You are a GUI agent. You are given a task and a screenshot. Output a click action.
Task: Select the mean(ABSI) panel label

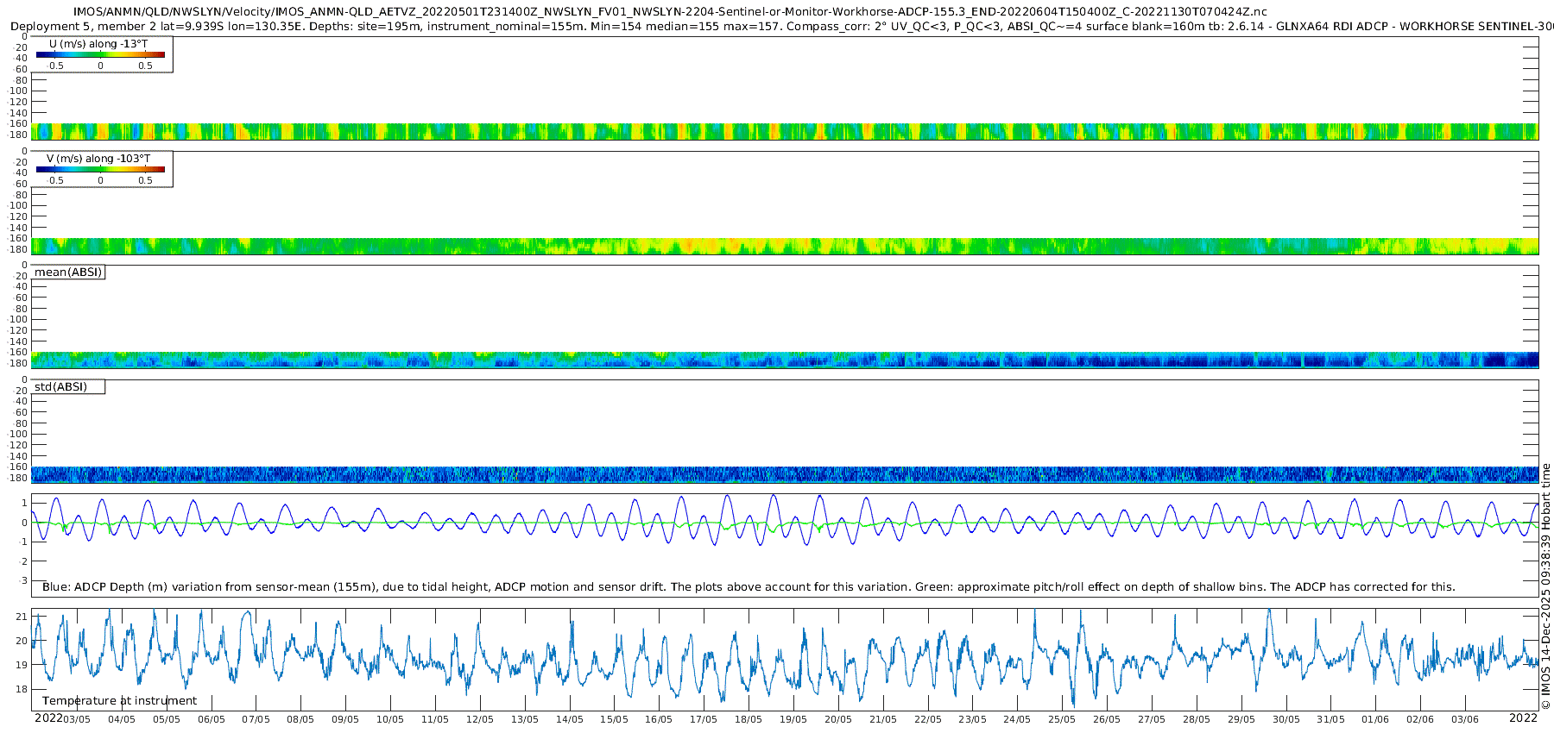point(68,273)
